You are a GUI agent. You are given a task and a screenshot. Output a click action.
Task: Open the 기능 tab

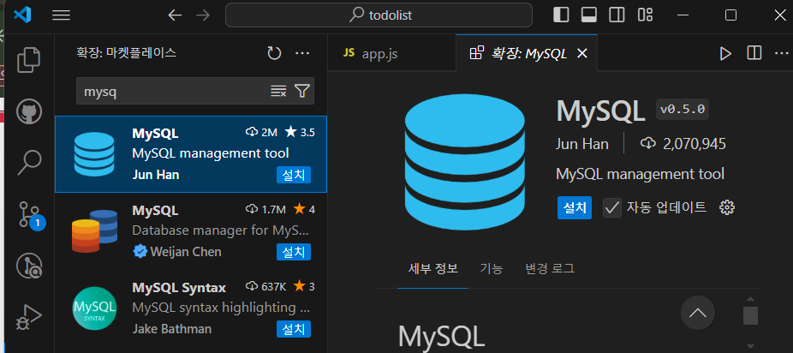coord(491,268)
